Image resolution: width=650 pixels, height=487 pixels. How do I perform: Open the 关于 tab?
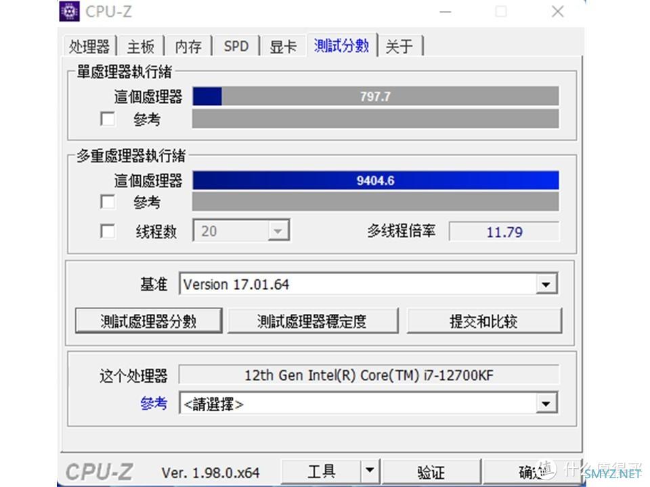point(399,46)
